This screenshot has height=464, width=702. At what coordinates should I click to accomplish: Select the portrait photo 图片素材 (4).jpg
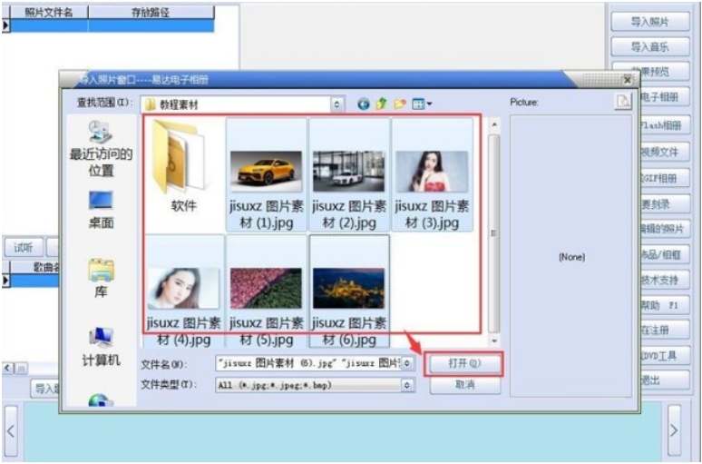183,291
